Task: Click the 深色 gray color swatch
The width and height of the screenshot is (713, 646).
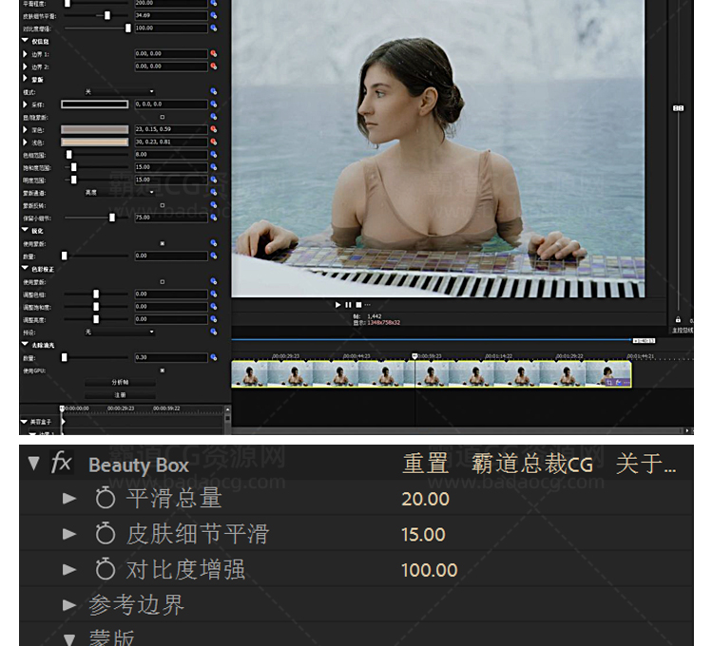Action: (x=94, y=129)
